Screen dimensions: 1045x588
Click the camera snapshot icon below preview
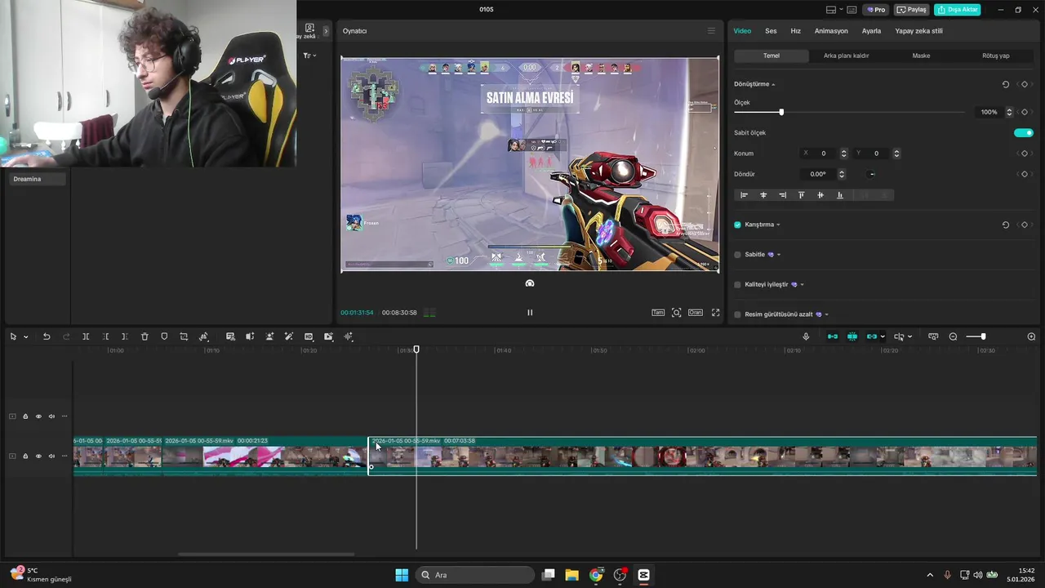click(x=530, y=283)
